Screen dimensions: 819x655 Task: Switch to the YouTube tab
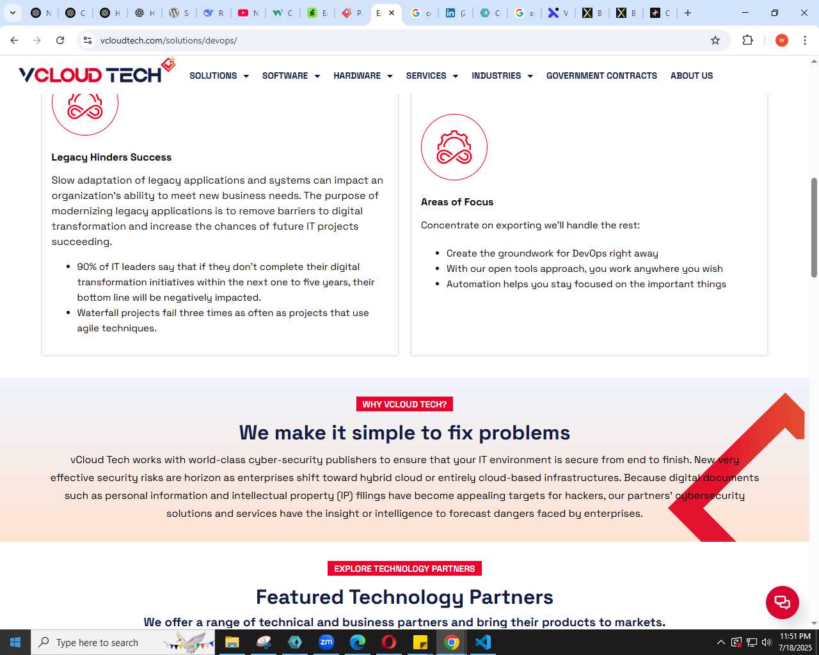point(248,13)
